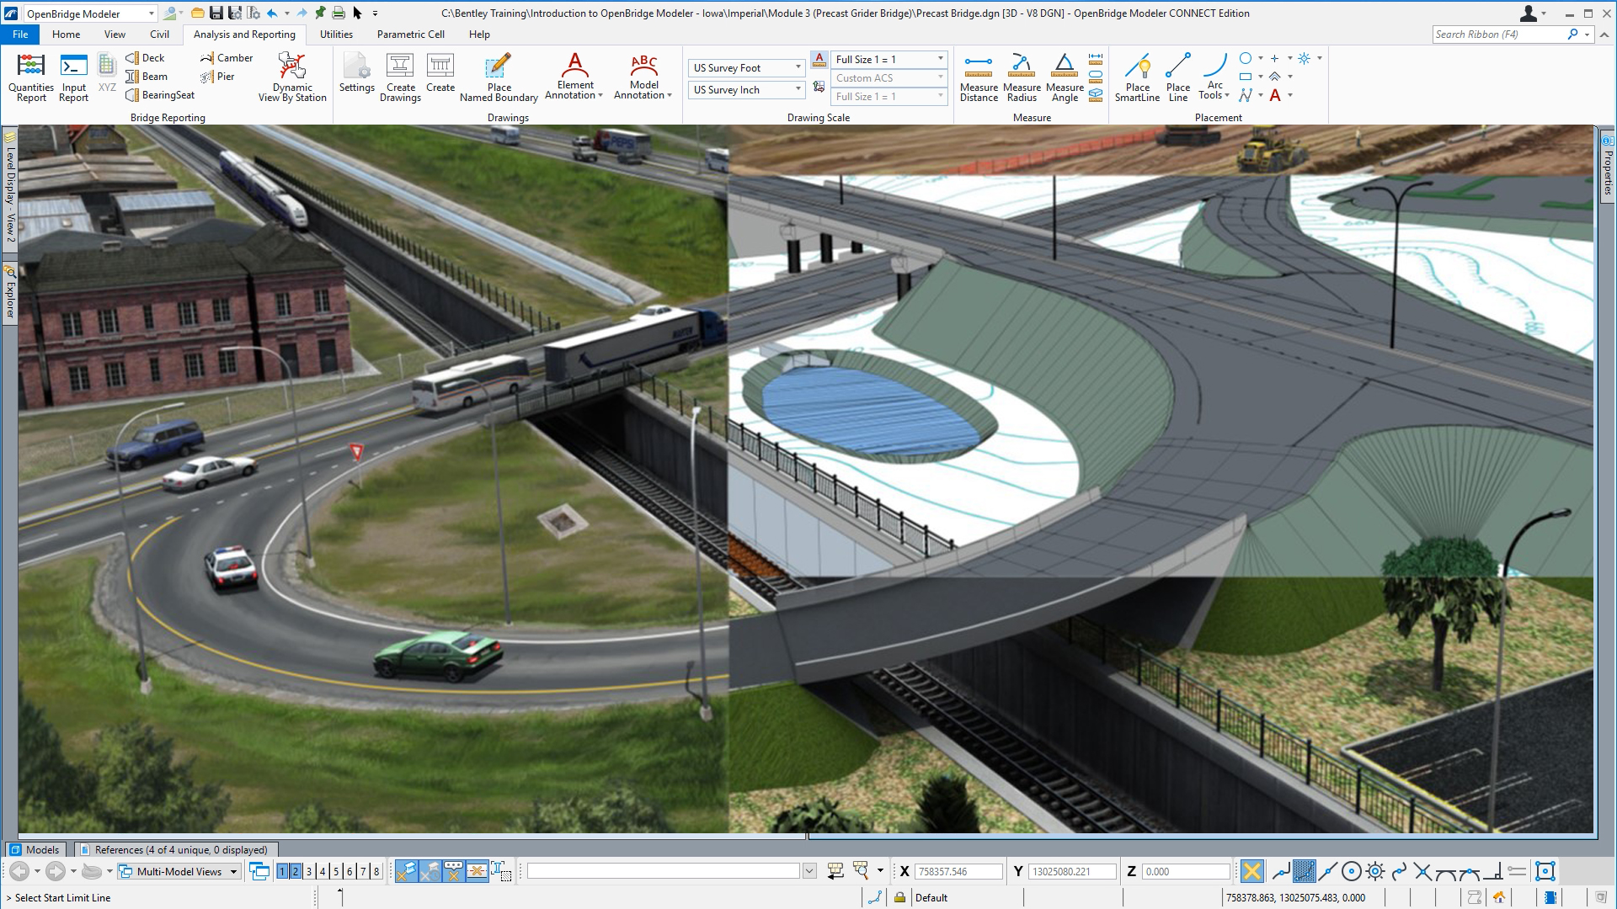The height and width of the screenshot is (909, 1617).
Task: Expand the key-in field dropdown arrow
Action: (x=809, y=871)
